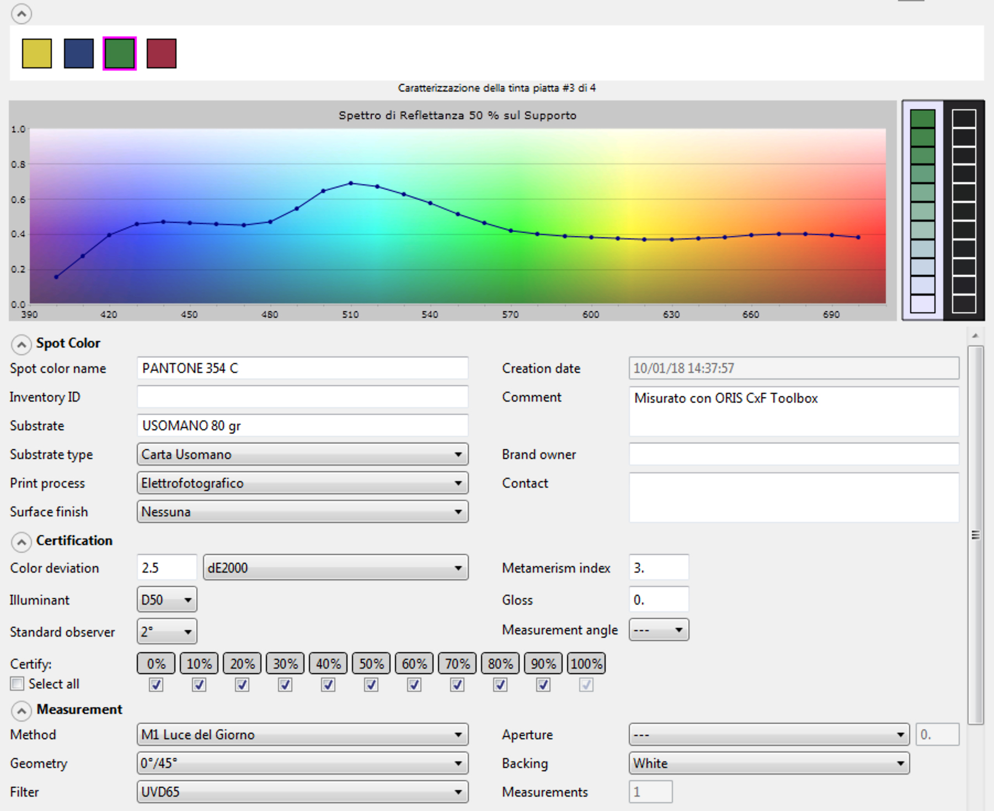Screen dimensions: 994x811
Task: Collapse the Spot Color section
Action: coord(21,345)
